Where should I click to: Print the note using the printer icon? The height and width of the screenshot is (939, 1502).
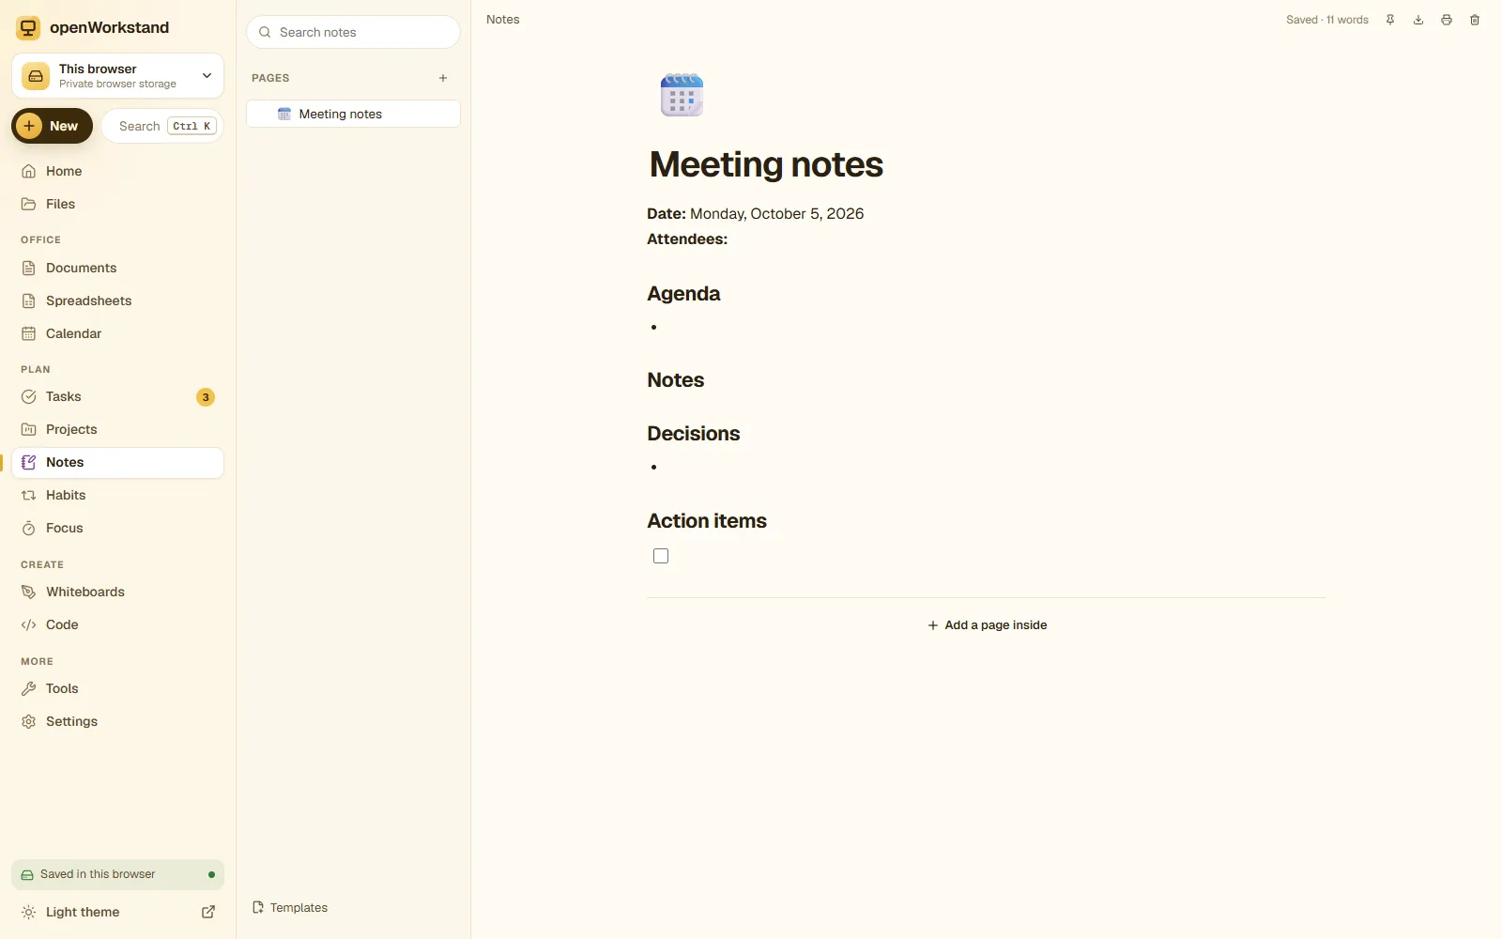click(1447, 20)
